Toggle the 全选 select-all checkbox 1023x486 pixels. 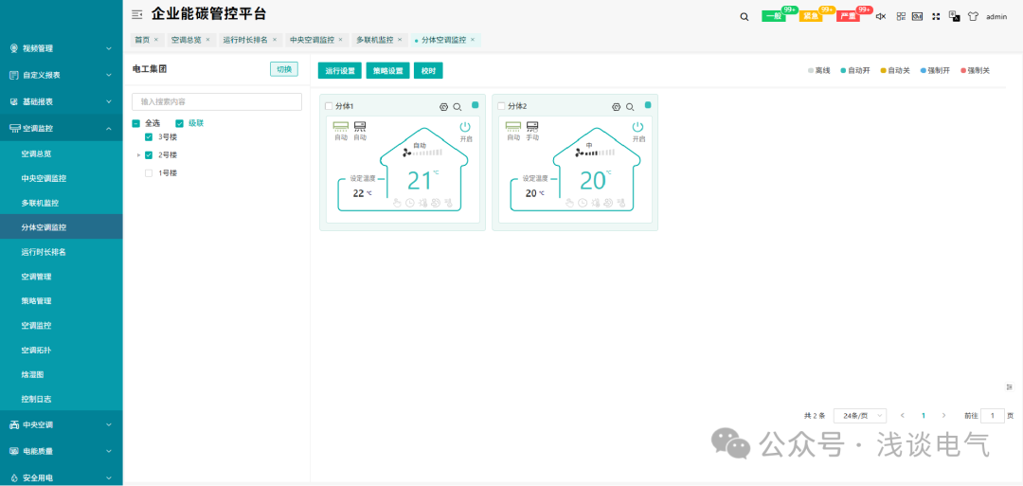point(136,123)
